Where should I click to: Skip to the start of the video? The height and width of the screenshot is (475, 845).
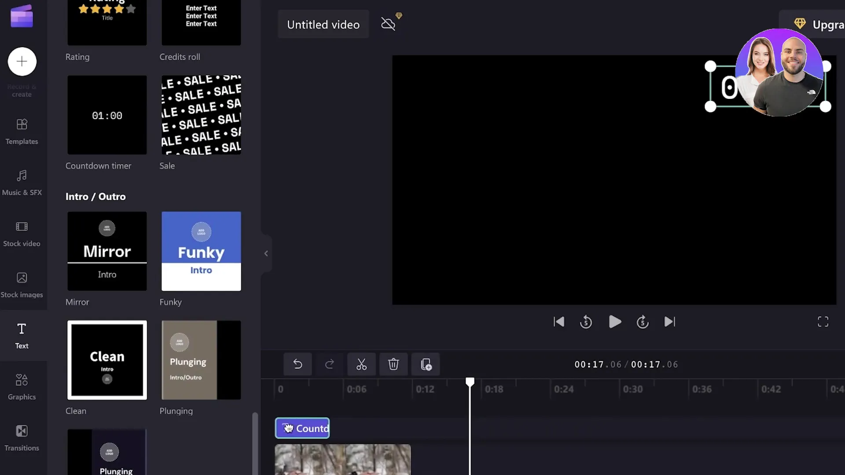(x=559, y=322)
